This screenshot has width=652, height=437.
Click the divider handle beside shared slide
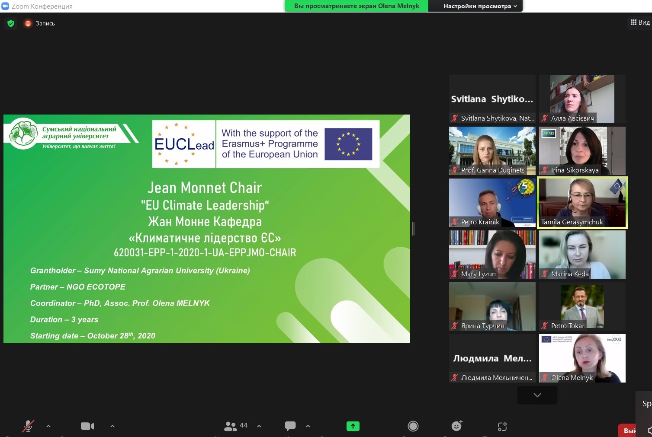[x=413, y=229]
